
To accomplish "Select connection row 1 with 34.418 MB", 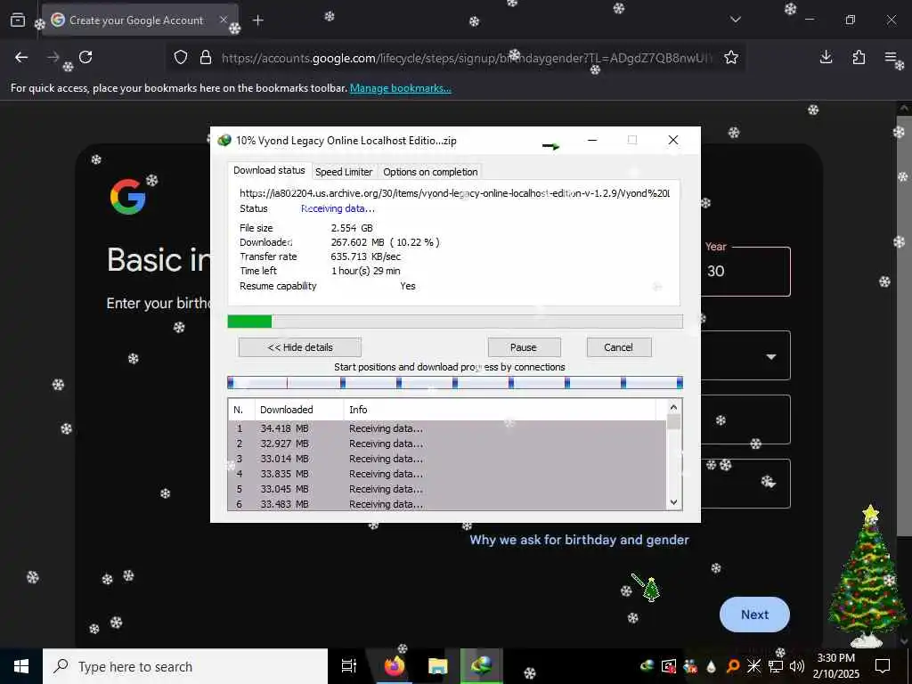I will coord(447,428).
